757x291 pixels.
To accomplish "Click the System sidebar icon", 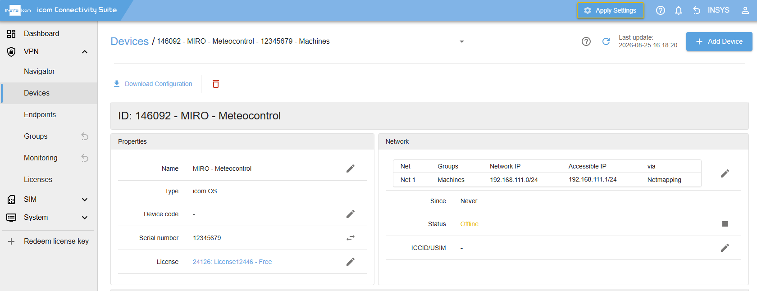I will (11, 218).
